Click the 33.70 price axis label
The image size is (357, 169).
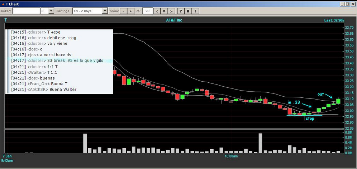tap(348, 28)
